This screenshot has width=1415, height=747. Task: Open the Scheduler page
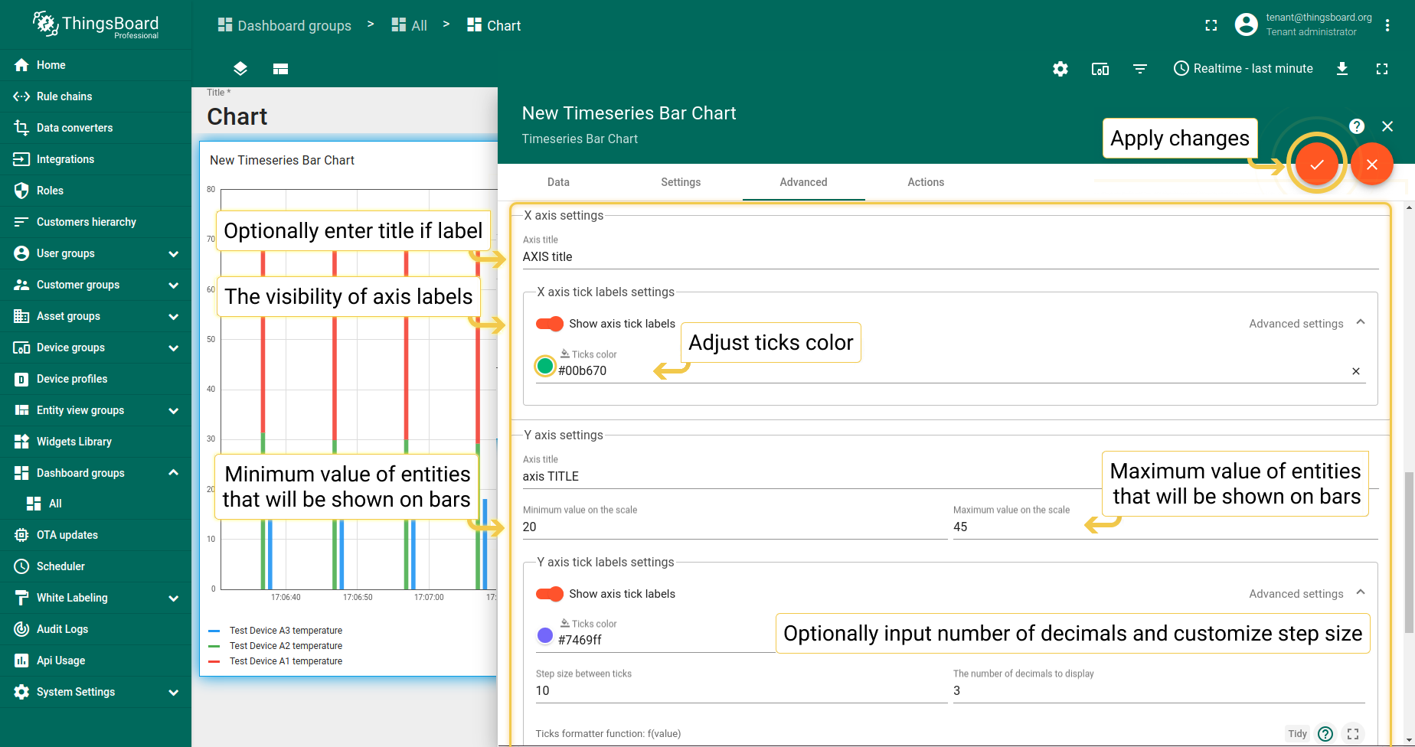96,566
